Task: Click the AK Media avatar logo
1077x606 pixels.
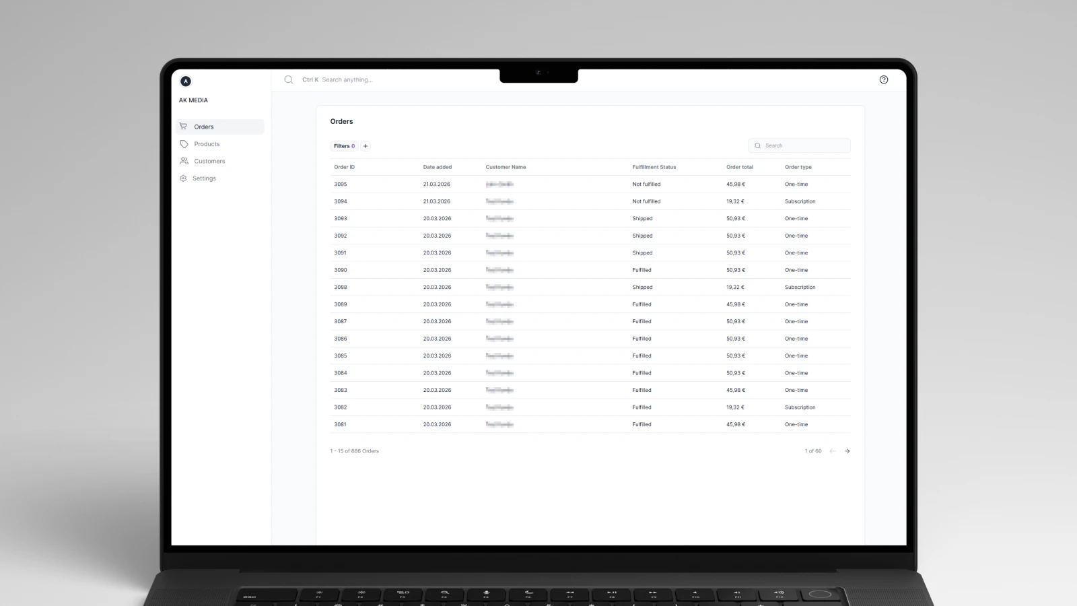Action: tap(186, 81)
